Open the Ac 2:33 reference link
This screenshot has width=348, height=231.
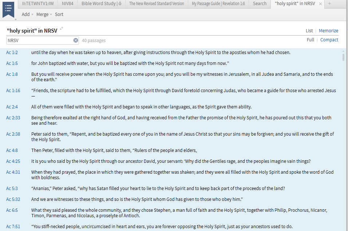click(13, 117)
